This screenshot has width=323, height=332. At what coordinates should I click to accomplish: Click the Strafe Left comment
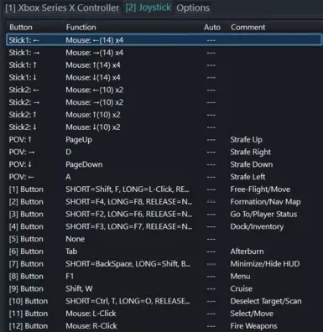(247, 177)
